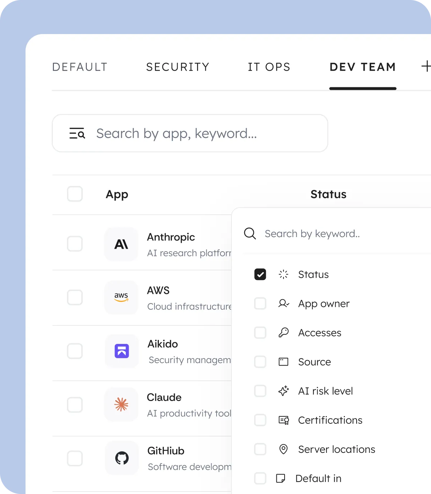Click the location pin icon beside Server locations
Viewport: 431px width, 494px height.
pos(283,449)
